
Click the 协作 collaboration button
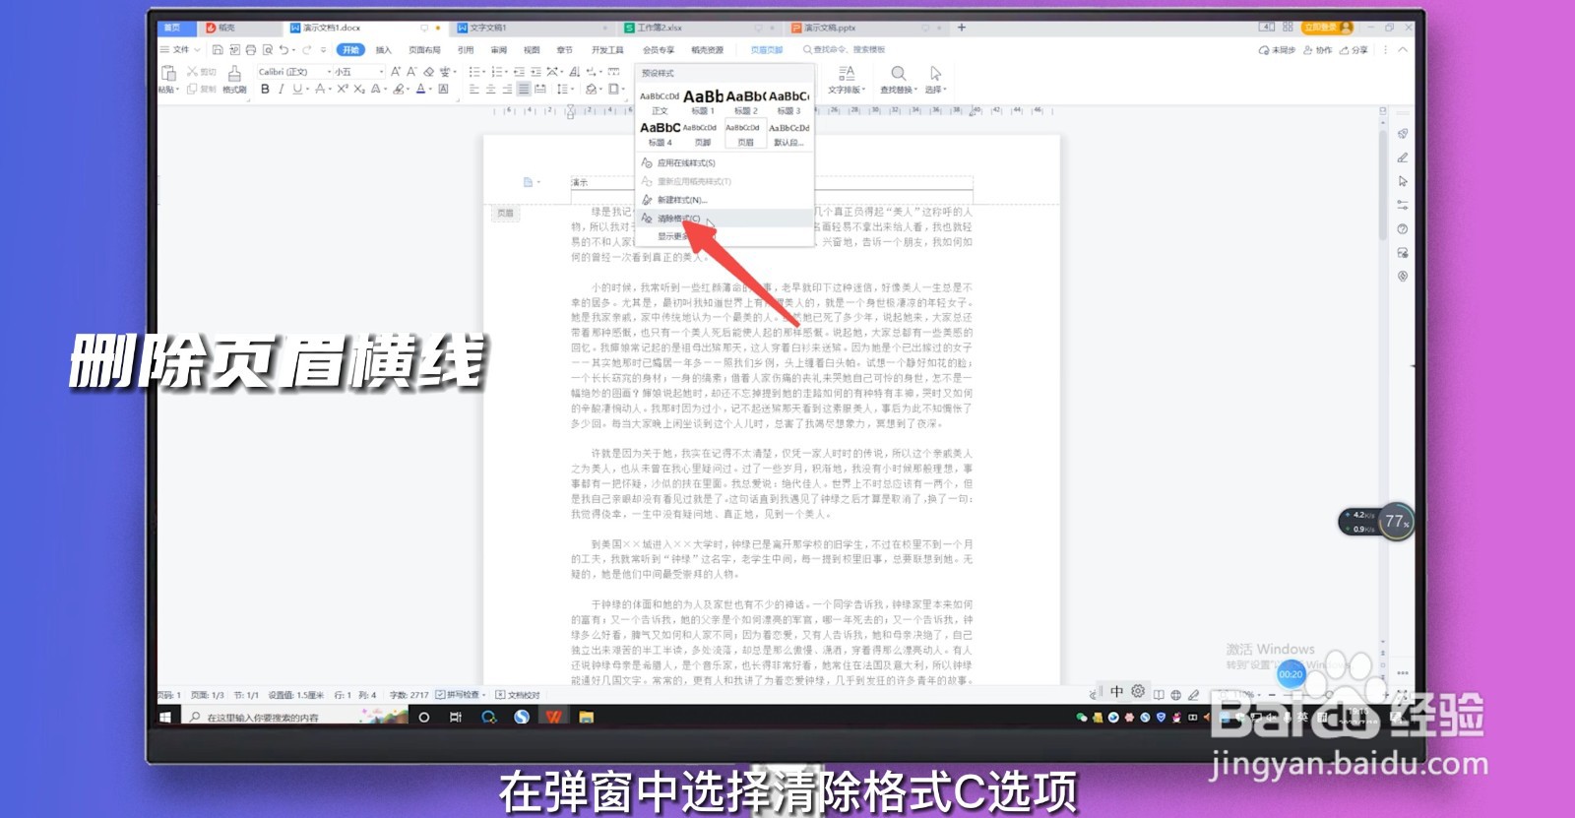click(1317, 50)
